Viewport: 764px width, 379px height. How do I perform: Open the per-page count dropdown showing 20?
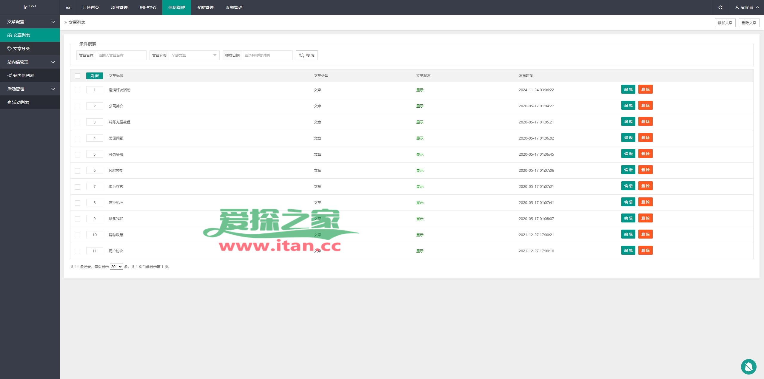coord(116,267)
